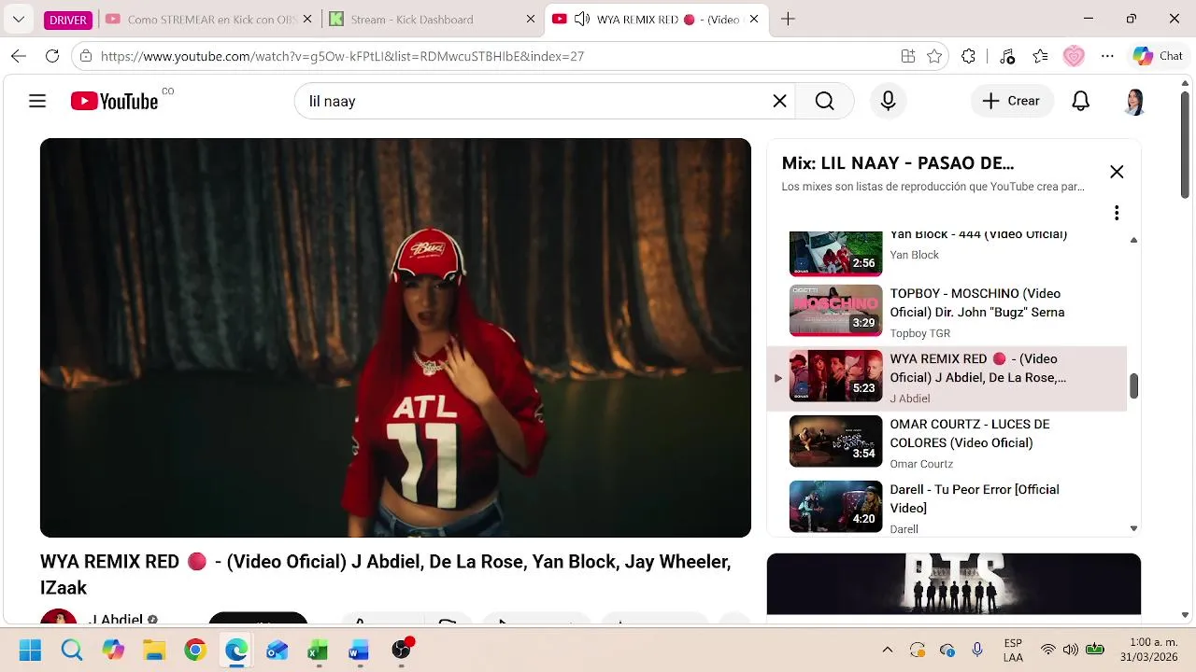Run search with magnifier button
Screen dimensions: 1196x672
(824, 101)
